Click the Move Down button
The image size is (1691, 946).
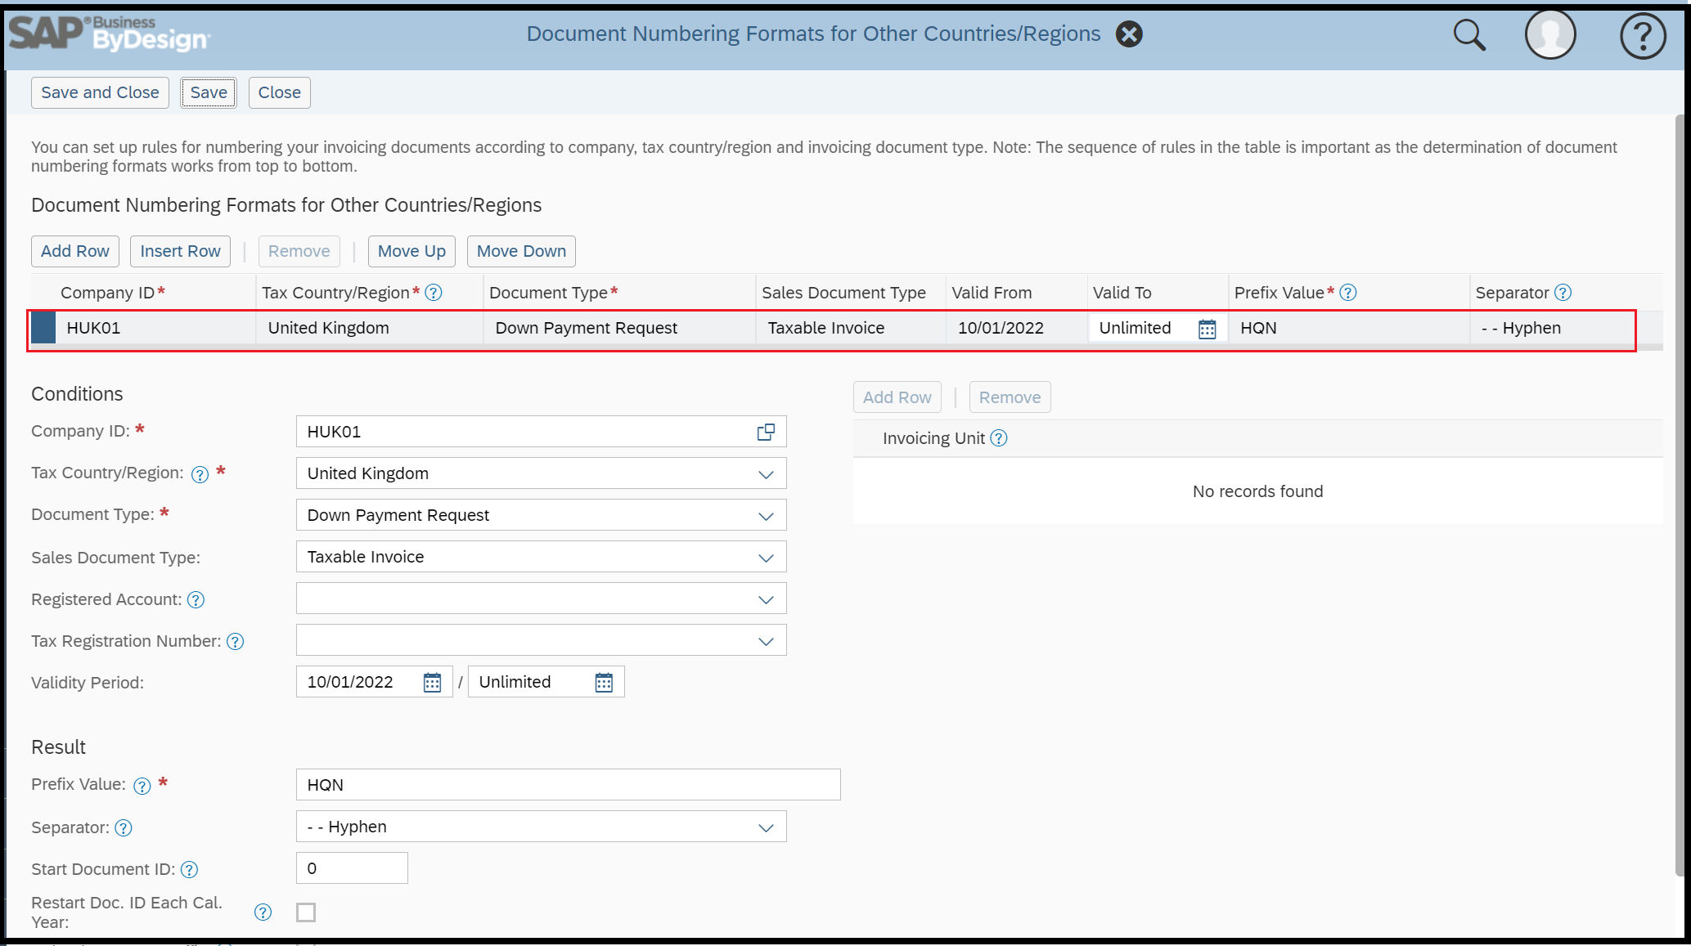[521, 251]
